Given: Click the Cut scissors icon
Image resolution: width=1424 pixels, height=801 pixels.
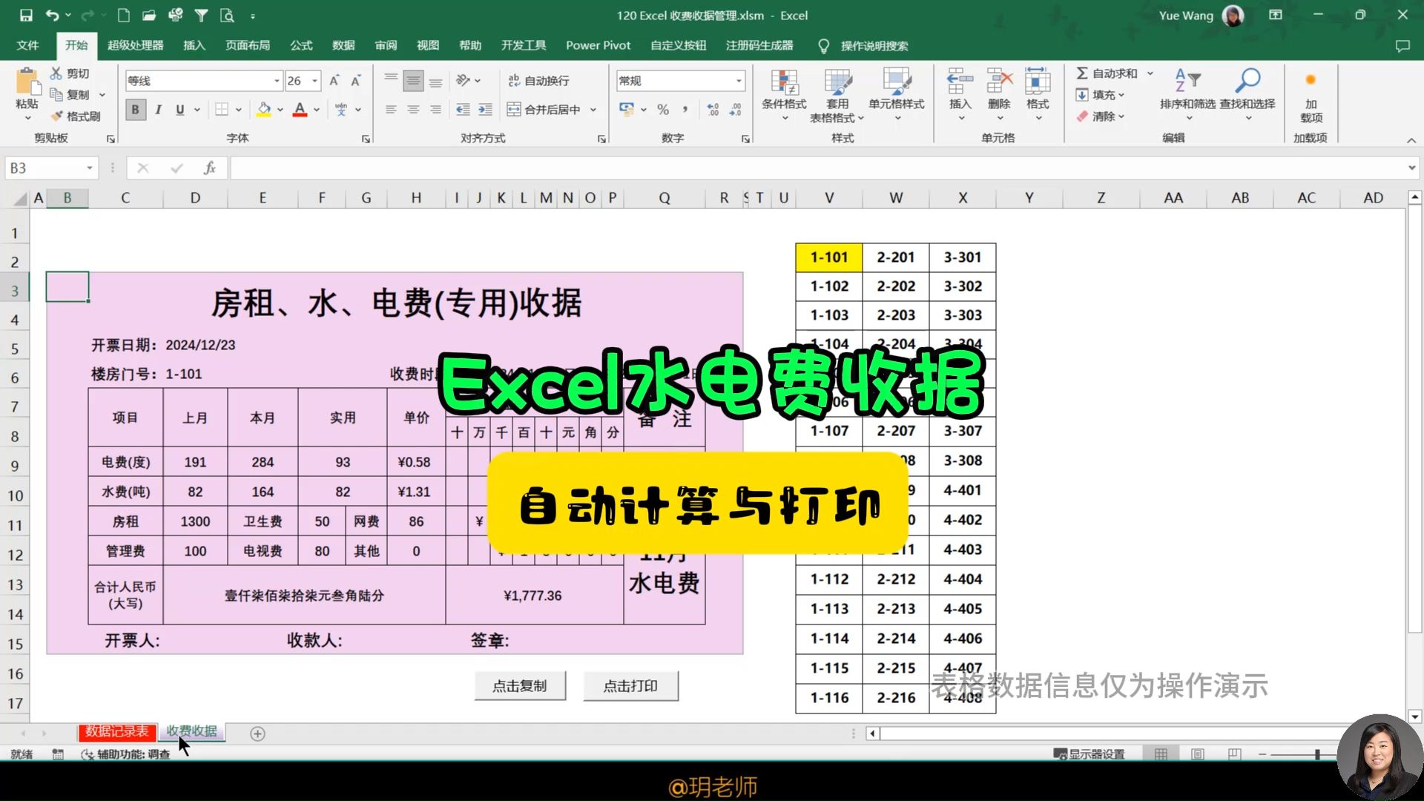Looking at the screenshot, I should pyautogui.click(x=56, y=73).
